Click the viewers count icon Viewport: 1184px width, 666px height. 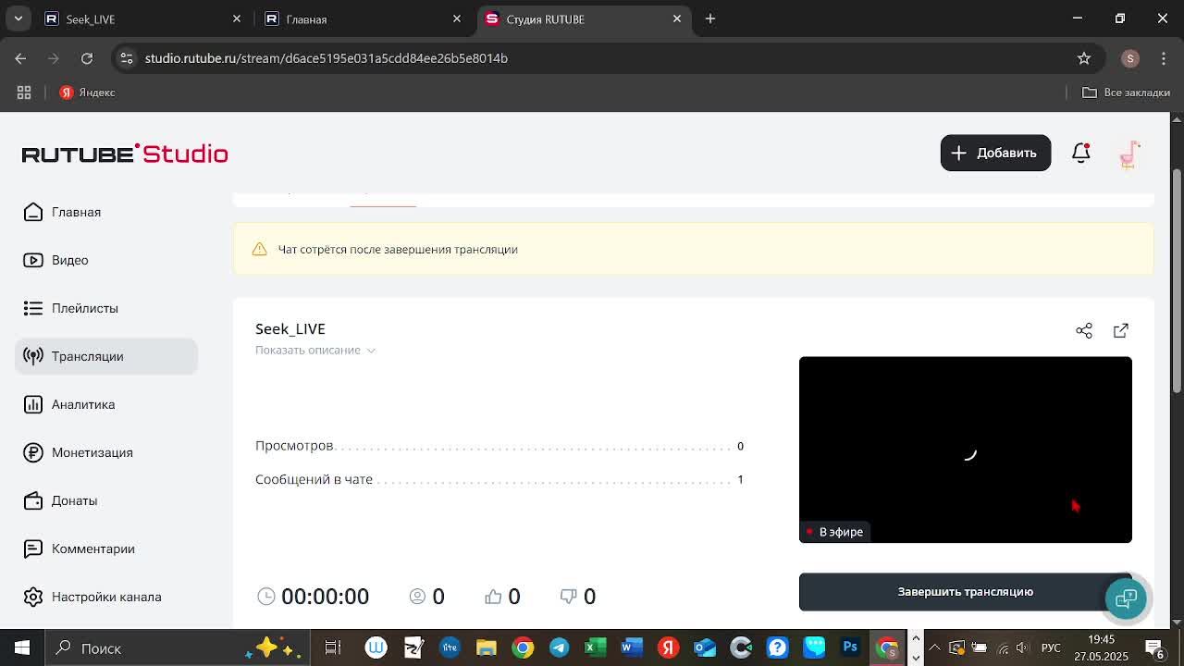(x=417, y=597)
